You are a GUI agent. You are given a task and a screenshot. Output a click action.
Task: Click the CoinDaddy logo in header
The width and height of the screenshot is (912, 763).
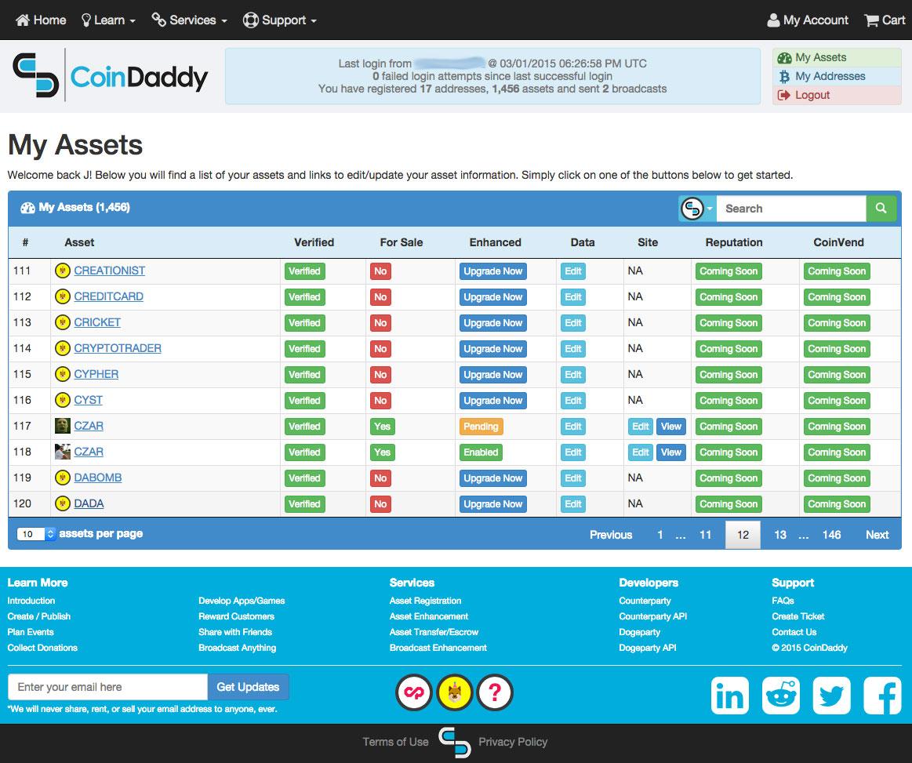(x=111, y=75)
